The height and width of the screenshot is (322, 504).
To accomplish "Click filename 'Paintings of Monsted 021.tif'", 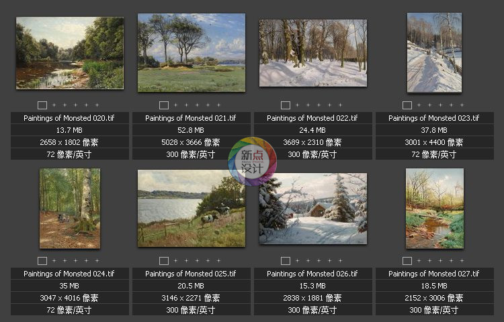I will pos(191,118).
